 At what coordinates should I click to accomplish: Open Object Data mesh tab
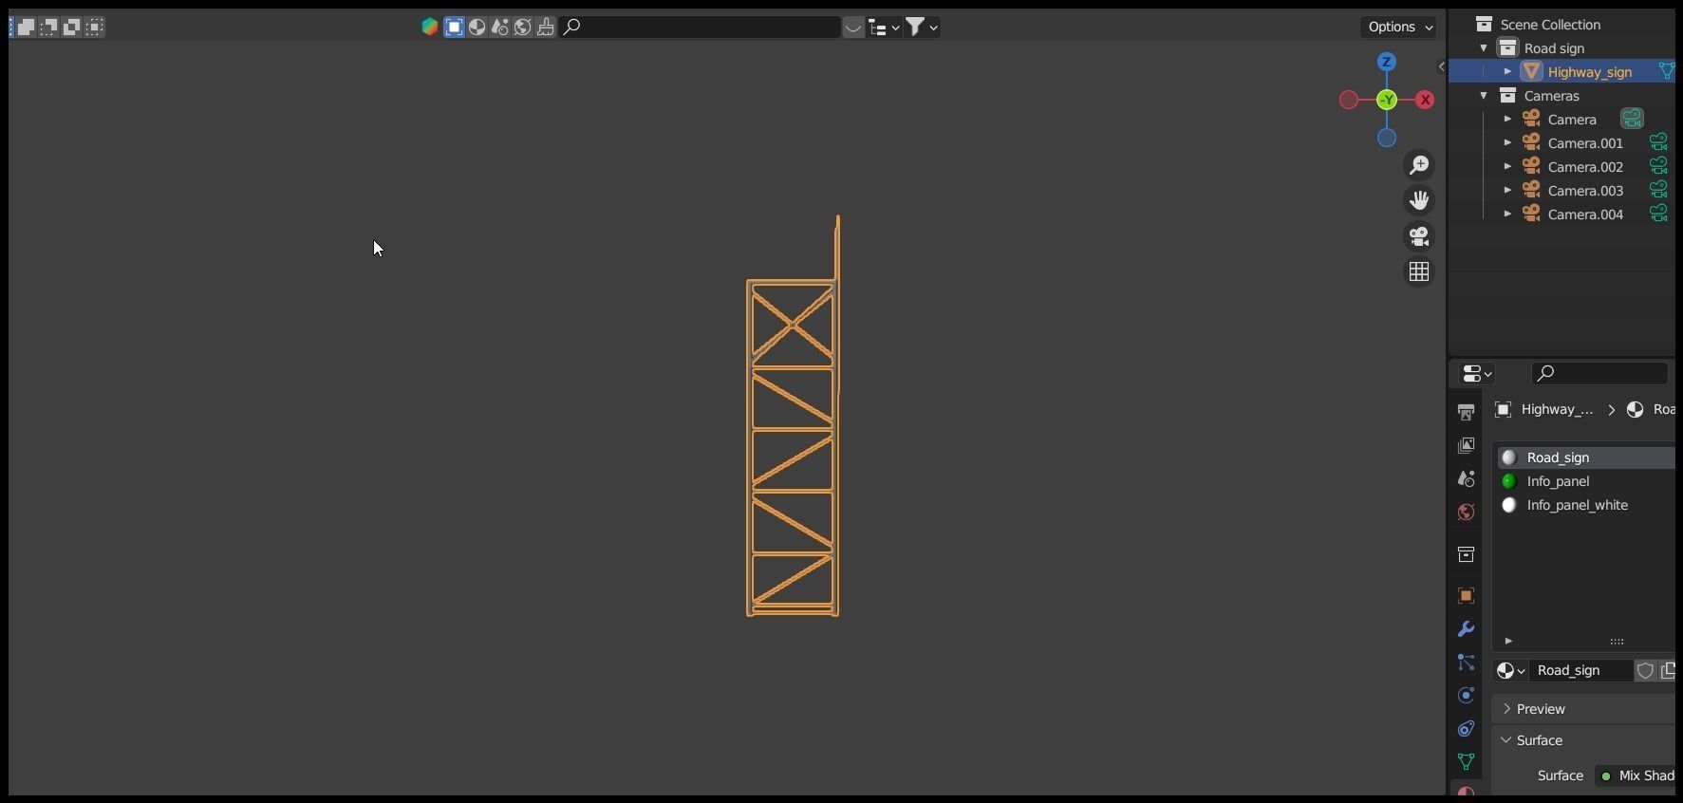[1467, 762]
